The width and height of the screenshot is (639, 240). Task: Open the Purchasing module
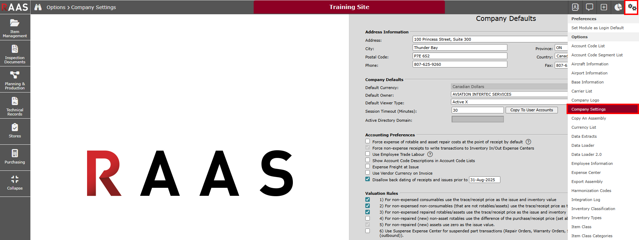pos(15,158)
